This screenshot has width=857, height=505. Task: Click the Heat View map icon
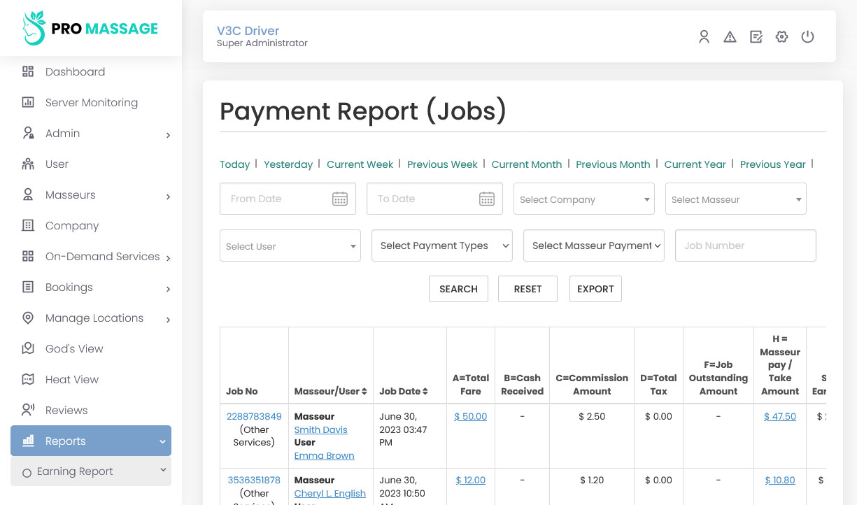coord(28,379)
